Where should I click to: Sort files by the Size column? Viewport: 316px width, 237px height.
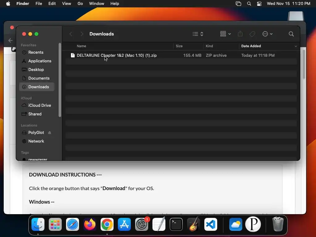click(x=179, y=46)
